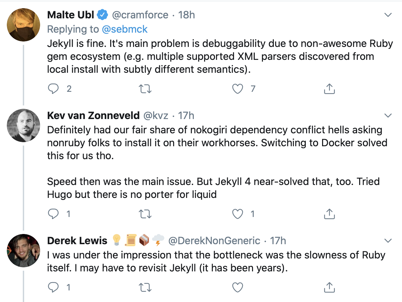This screenshot has width=402, height=302.
Task: Like Derek Lewis's tweet about Ruby slowness
Action: pyautogui.click(x=237, y=287)
